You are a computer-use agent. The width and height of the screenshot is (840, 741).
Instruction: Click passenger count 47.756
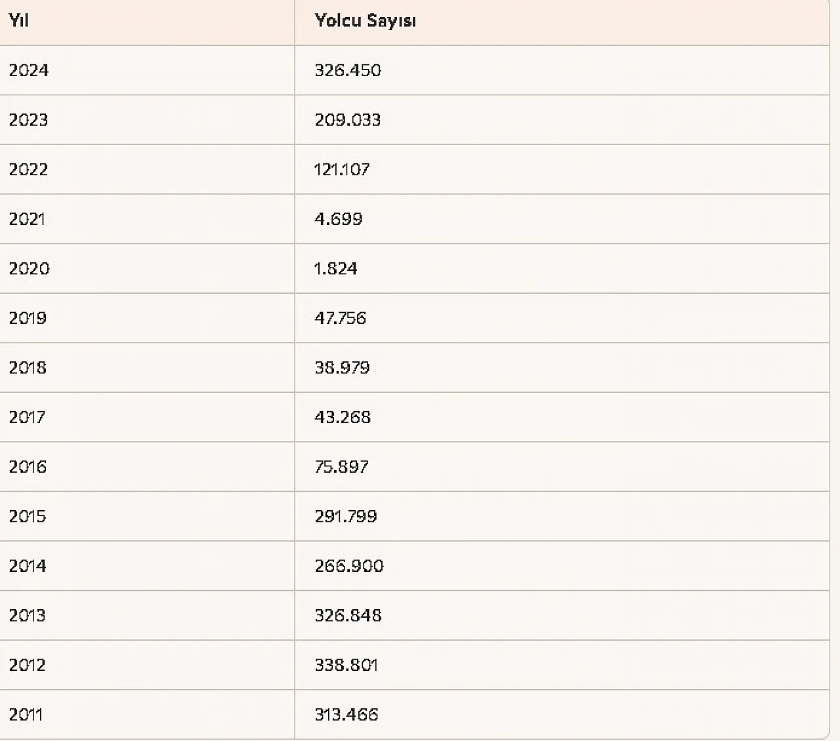[x=341, y=318]
